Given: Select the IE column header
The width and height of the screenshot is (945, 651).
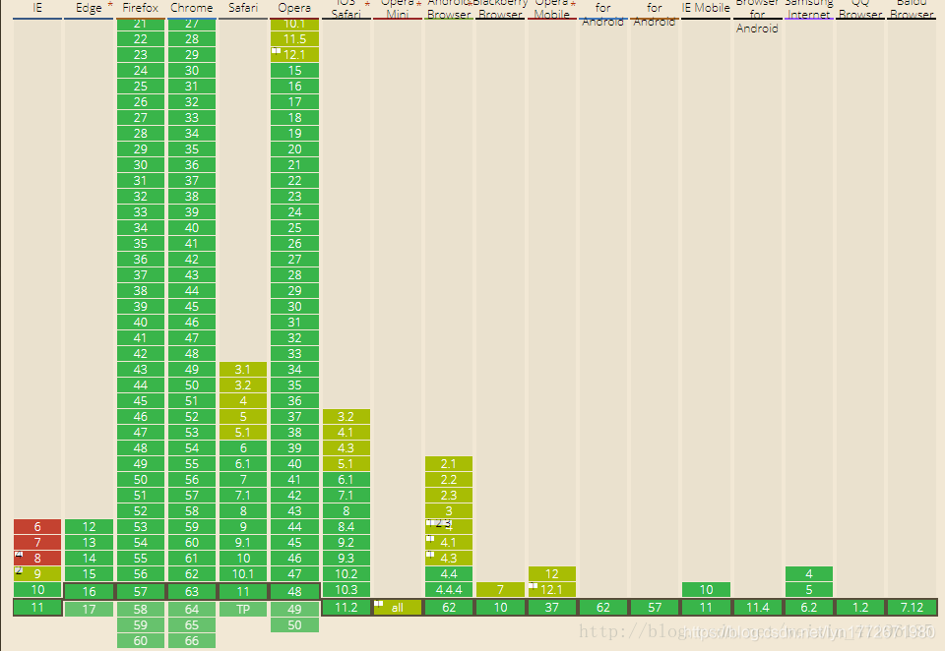Looking at the screenshot, I should point(37,8).
